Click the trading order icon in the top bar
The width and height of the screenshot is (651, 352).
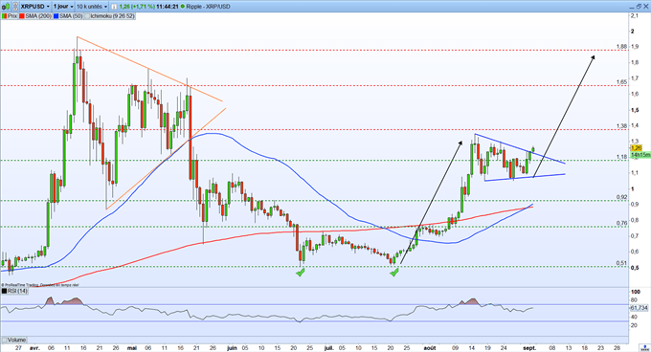6,7
